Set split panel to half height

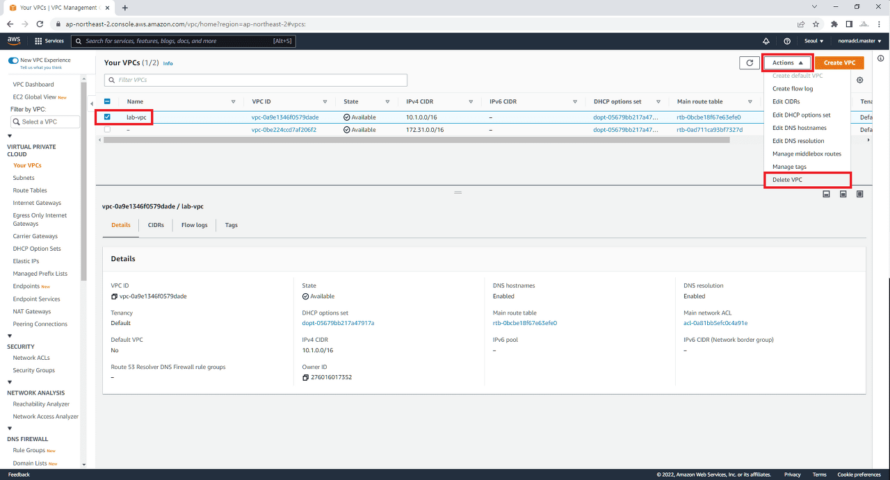[843, 194]
